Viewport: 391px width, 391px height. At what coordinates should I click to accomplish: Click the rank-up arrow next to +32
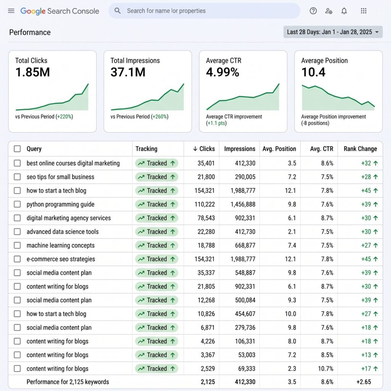pyautogui.click(x=376, y=163)
